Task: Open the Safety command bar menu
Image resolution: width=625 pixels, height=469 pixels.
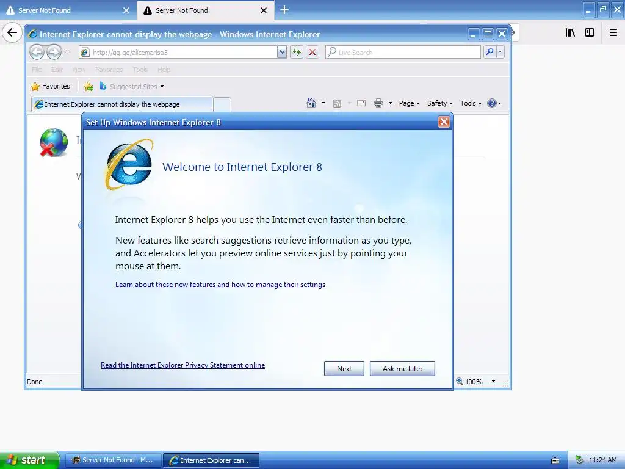Action: tap(440, 103)
